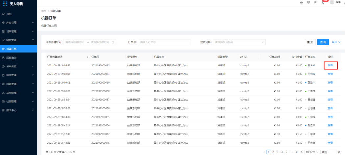Click 查看 for order 2021092900061
Viewport: 350px width, 158px height.
[x=330, y=74]
